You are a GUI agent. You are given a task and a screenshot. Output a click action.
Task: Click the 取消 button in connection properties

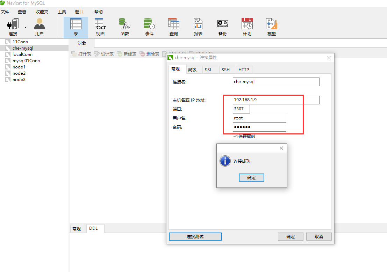pyautogui.click(x=319, y=236)
